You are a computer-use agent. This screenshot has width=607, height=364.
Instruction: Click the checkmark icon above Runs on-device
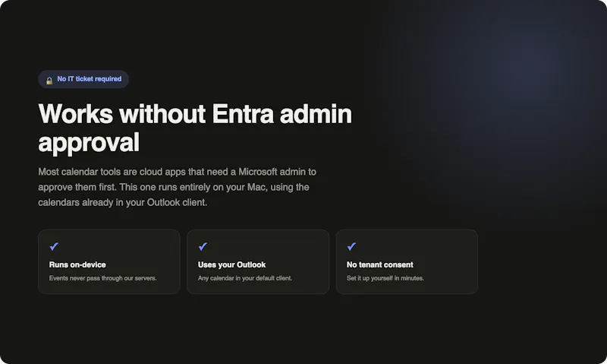click(54, 246)
